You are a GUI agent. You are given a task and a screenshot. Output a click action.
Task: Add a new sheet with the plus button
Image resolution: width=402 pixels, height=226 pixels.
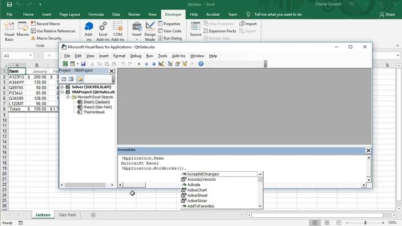(x=94, y=215)
